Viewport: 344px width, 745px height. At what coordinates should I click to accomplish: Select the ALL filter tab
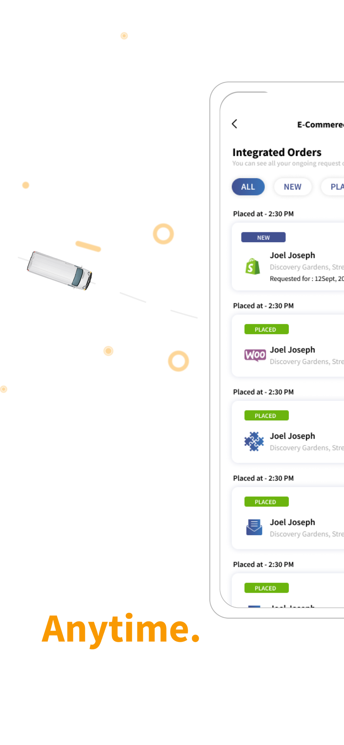click(248, 187)
